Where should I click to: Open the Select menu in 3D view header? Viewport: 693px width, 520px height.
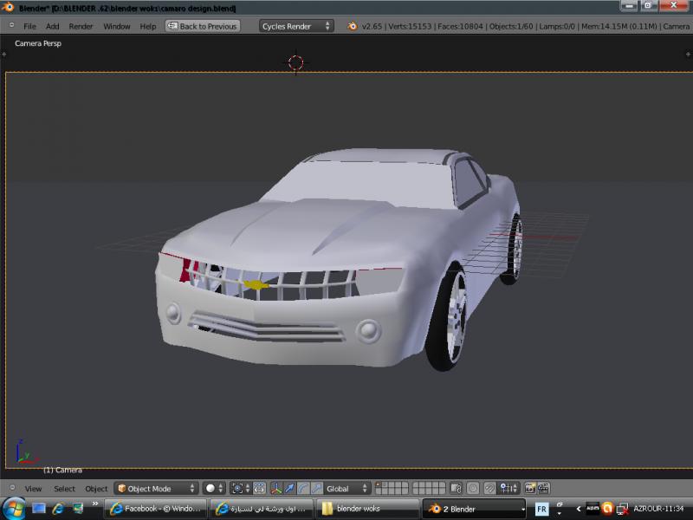64,489
